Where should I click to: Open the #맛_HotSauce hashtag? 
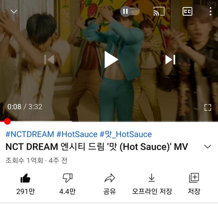point(126,134)
